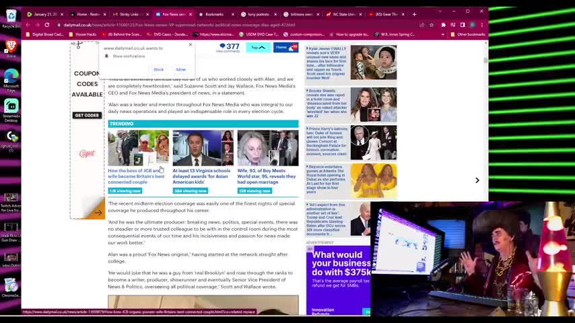The image size is (575, 323).
Task: Open the Chrome extensions puzzle icon
Action: (443, 25)
